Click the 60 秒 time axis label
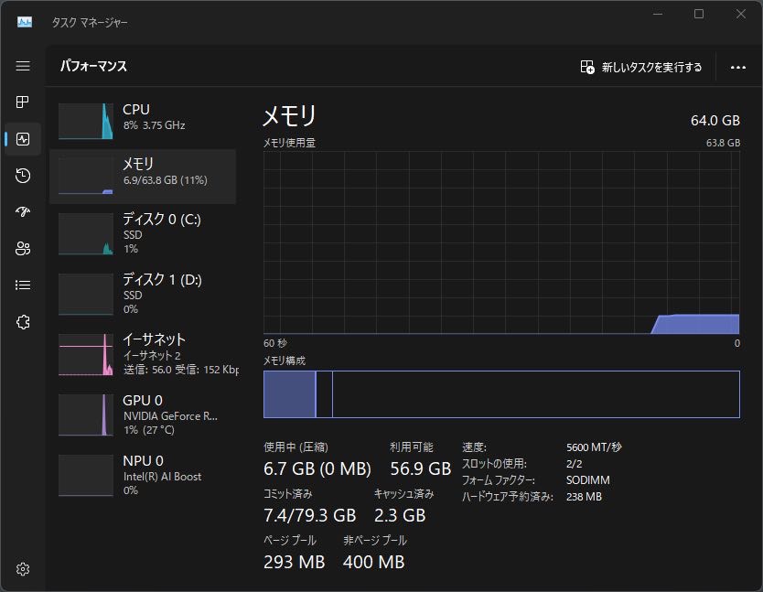This screenshot has height=592, width=763. pyautogui.click(x=275, y=343)
